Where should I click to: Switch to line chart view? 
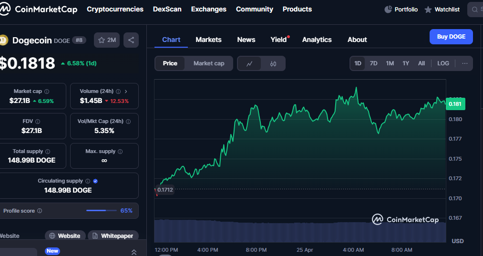coord(249,64)
